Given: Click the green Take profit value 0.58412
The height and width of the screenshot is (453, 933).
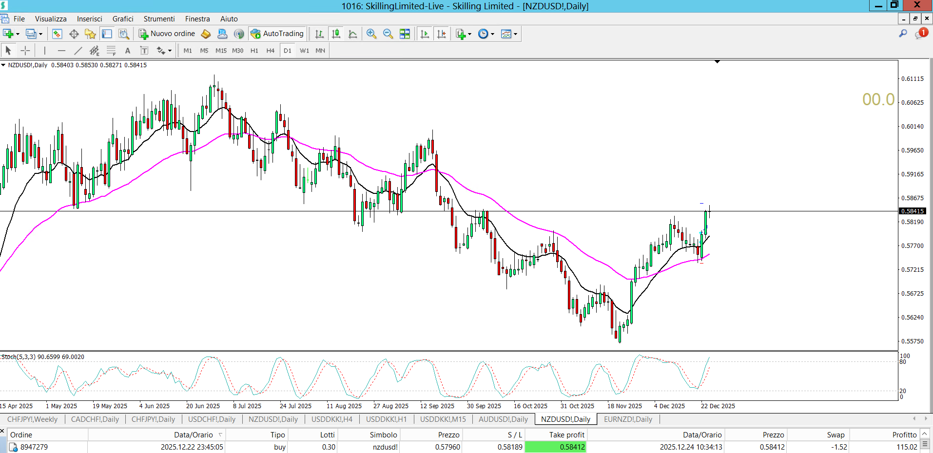Looking at the screenshot, I should click(x=556, y=447).
